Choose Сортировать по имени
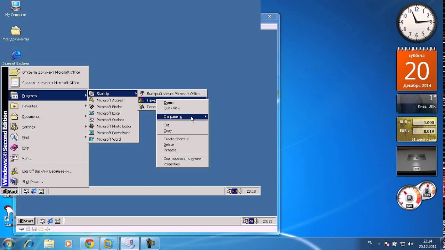Screen dimensions: 445x250 (182, 159)
